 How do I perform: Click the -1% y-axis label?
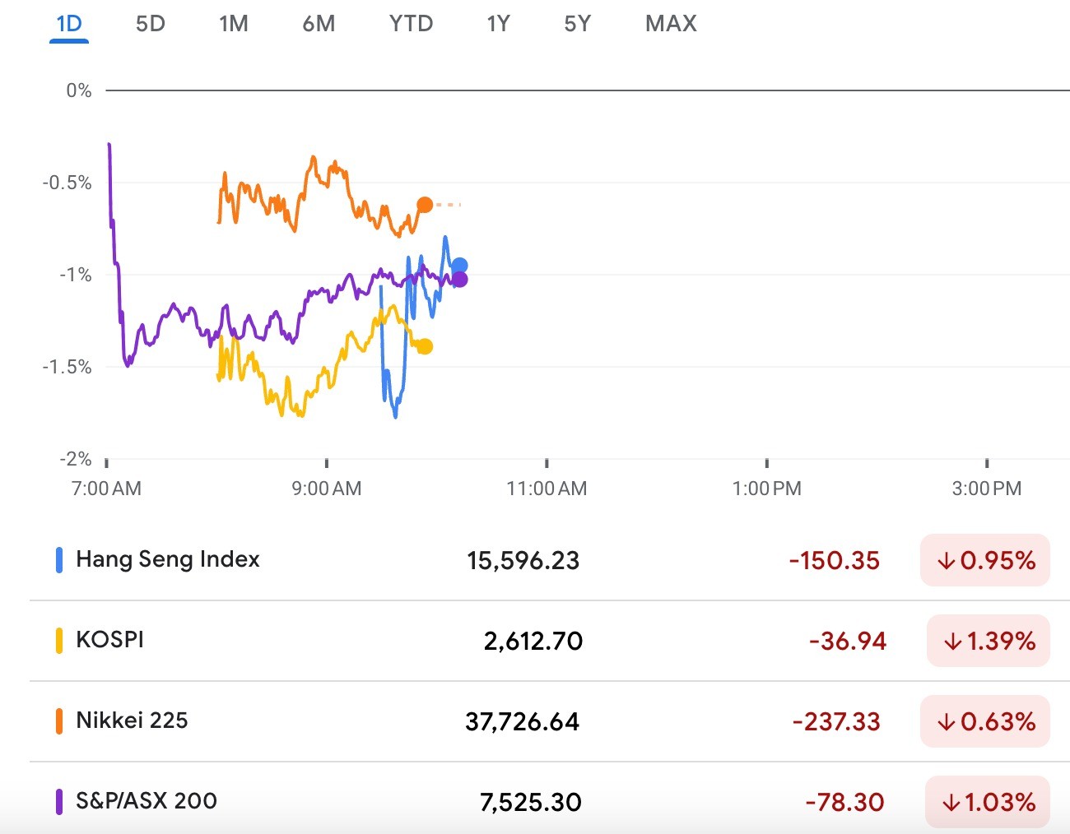[x=75, y=275]
